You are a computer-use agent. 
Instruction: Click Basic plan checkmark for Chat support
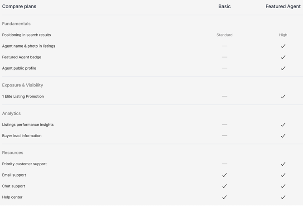[x=225, y=186]
